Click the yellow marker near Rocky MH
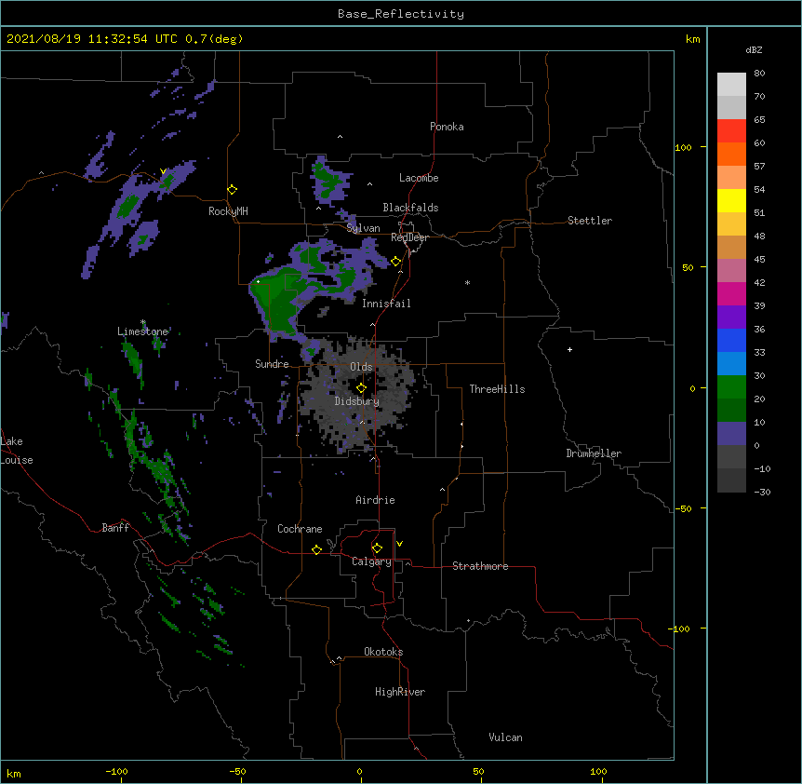The image size is (802, 784). tap(232, 190)
